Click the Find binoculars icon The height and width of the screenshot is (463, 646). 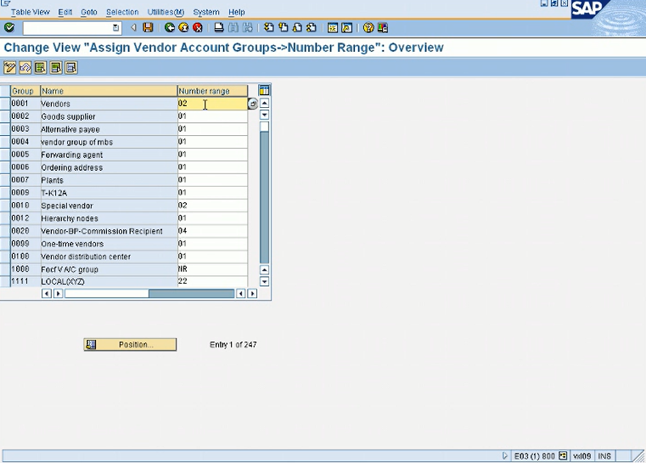[x=233, y=28]
